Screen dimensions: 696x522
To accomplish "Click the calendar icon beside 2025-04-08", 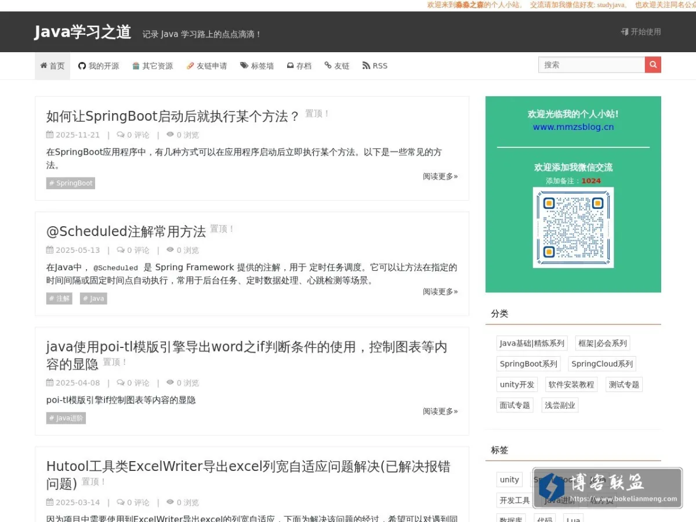I will click(x=50, y=383).
